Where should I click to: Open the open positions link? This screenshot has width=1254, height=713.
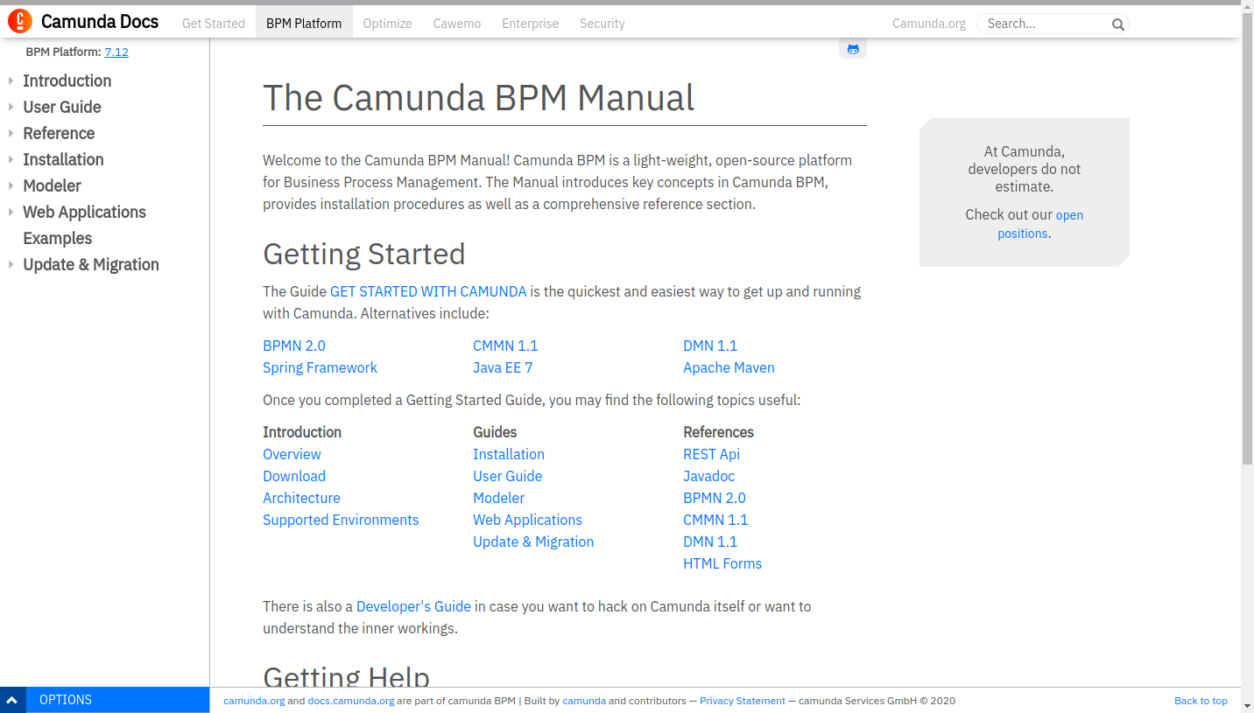[x=1040, y=224]
